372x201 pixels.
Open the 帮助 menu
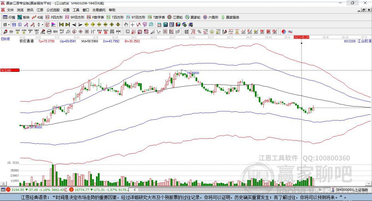coord(112,10)
